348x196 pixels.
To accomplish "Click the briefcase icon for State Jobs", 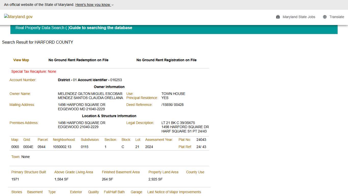I will click(x=278, y=17).
